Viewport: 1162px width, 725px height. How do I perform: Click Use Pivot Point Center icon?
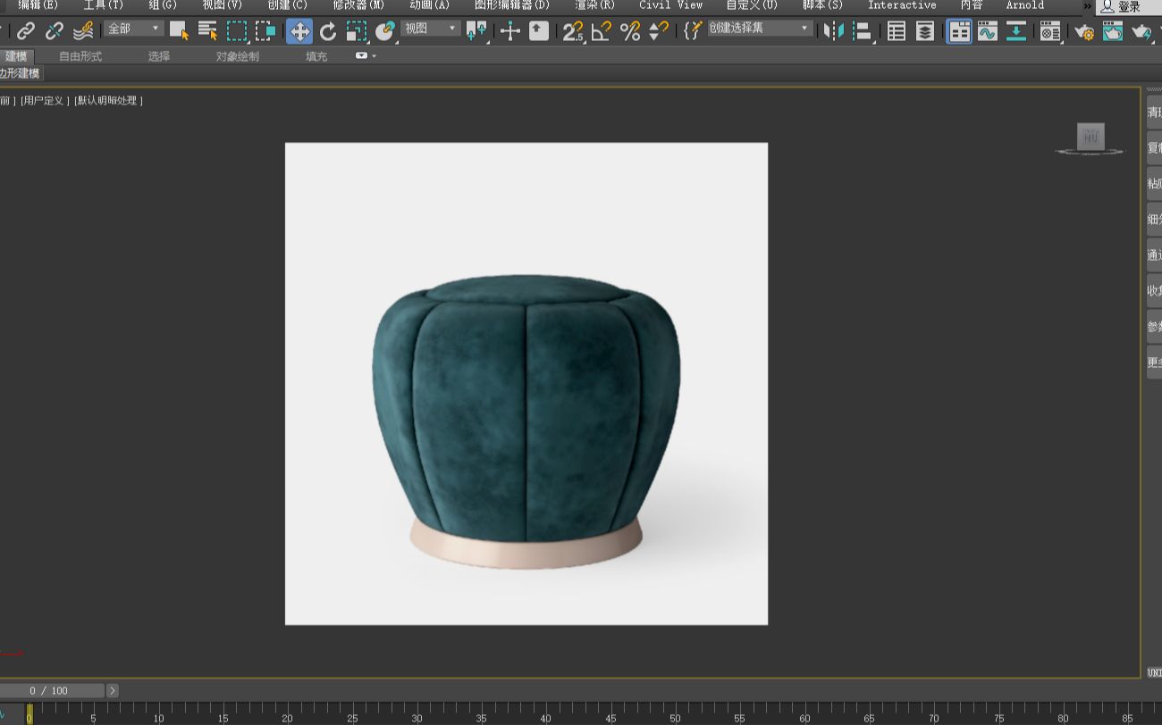click(476, 31)
